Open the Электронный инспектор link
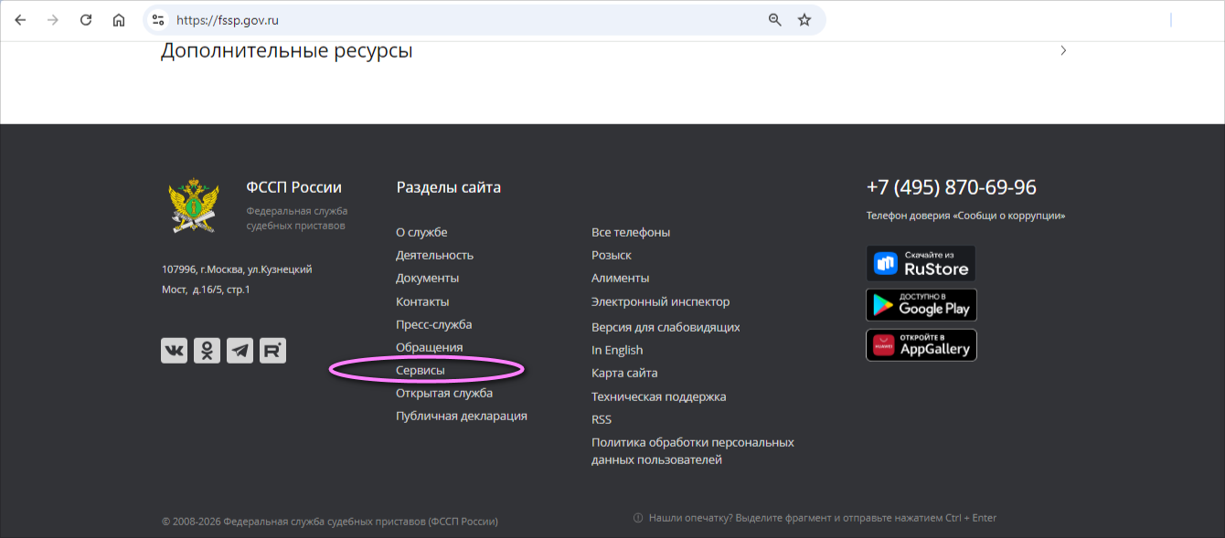The height and width of the screenshot is (538, 1225). point(660,301)
